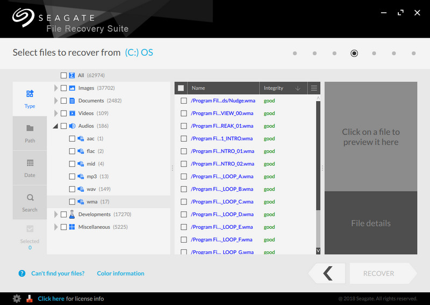Switch to the Type view tab
The width and height of the screenshot is (430, 305).
[30, 99]
